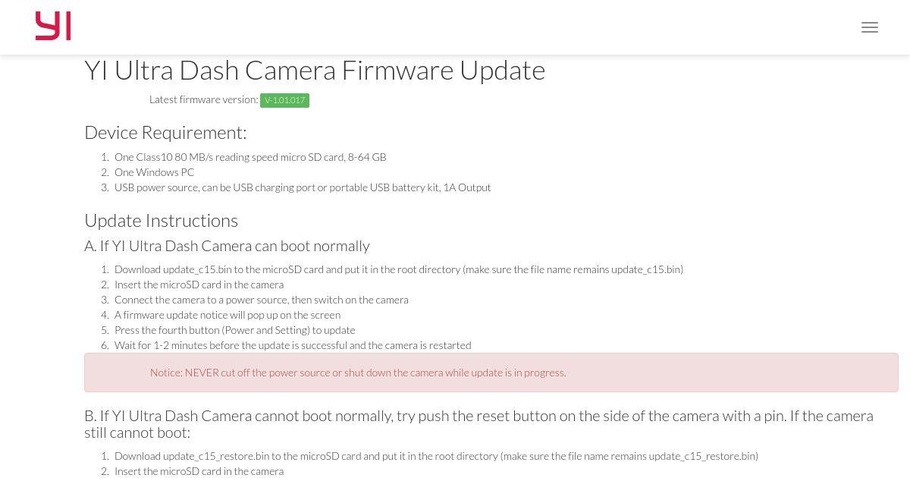Click heading B about camera that cannot boot normally
Viewport: 910px width, 478px height.
[479, 423]
